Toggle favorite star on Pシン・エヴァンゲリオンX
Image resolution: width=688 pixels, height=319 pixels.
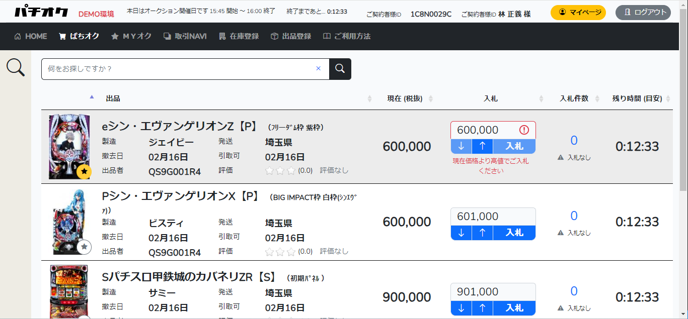(x=85, y=247)
